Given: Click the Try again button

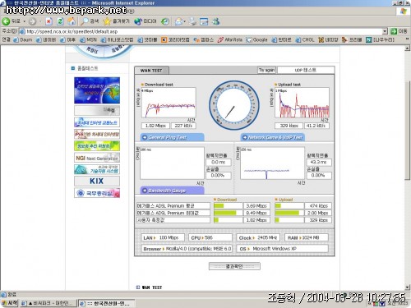Looking at the screenshot, I should 266,70.
